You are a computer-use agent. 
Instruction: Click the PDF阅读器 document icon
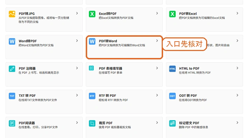tap(12, 123)
